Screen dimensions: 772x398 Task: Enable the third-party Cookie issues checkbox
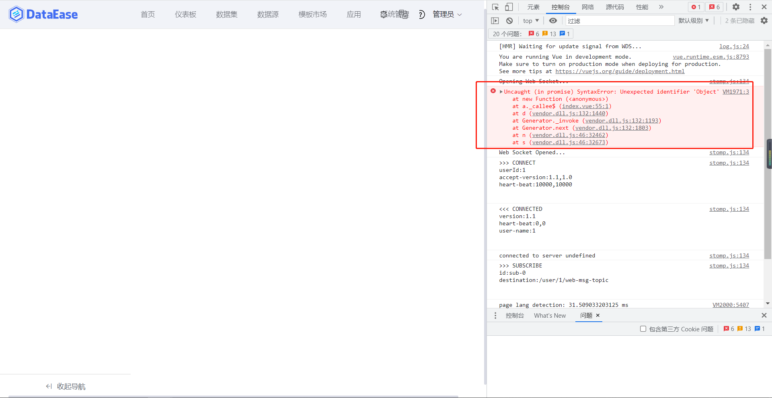click(x=643, y=329)
